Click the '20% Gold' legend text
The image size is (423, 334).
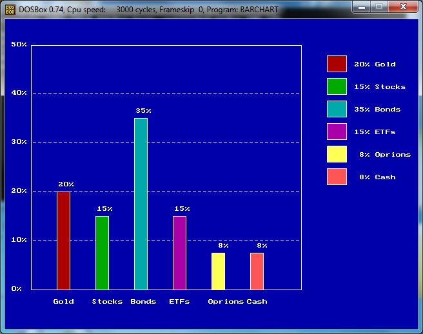375,64
